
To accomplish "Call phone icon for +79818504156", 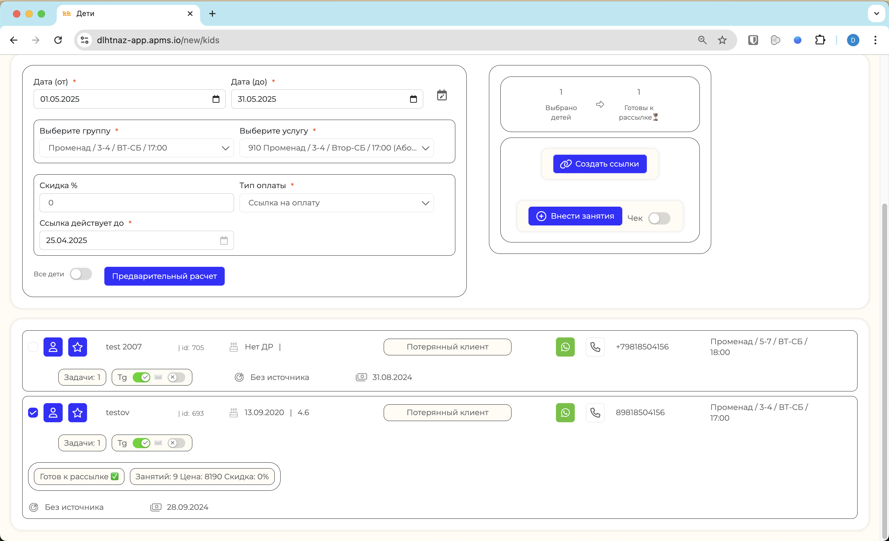I will 595,347.
